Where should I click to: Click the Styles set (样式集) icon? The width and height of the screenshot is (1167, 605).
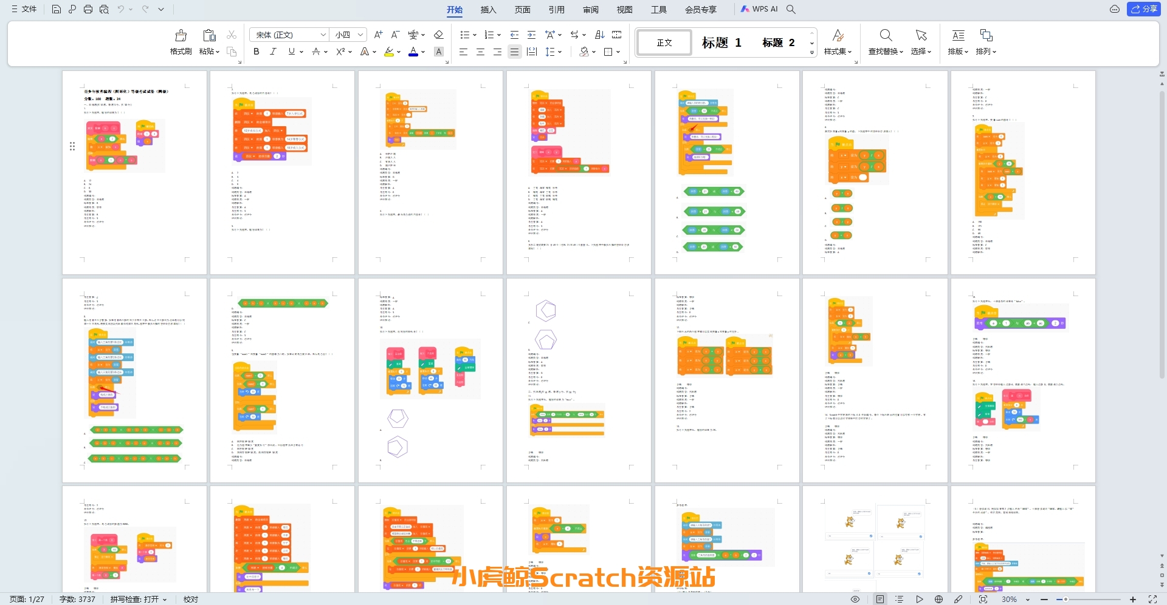[x=838, y=35]
